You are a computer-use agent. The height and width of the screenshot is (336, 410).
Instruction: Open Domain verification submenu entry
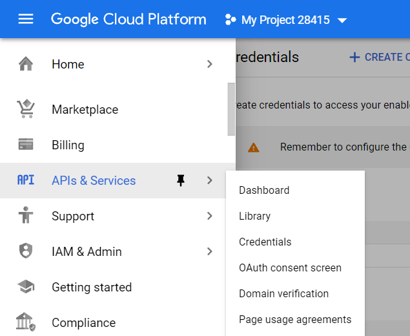point(283,293)
